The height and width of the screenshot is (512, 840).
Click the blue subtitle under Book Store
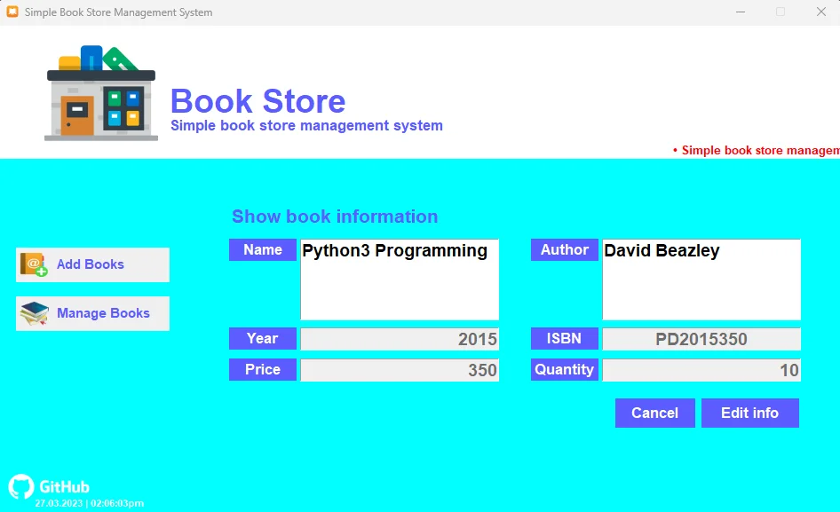coord(306,126)
